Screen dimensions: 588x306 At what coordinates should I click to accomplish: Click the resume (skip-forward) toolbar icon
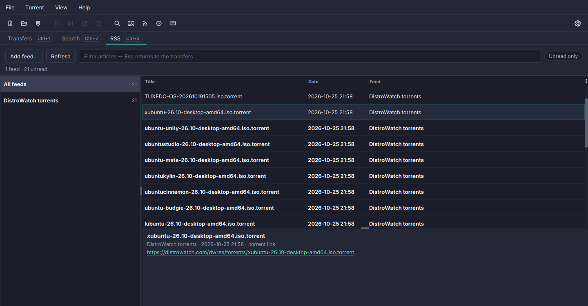pos(71,23)
